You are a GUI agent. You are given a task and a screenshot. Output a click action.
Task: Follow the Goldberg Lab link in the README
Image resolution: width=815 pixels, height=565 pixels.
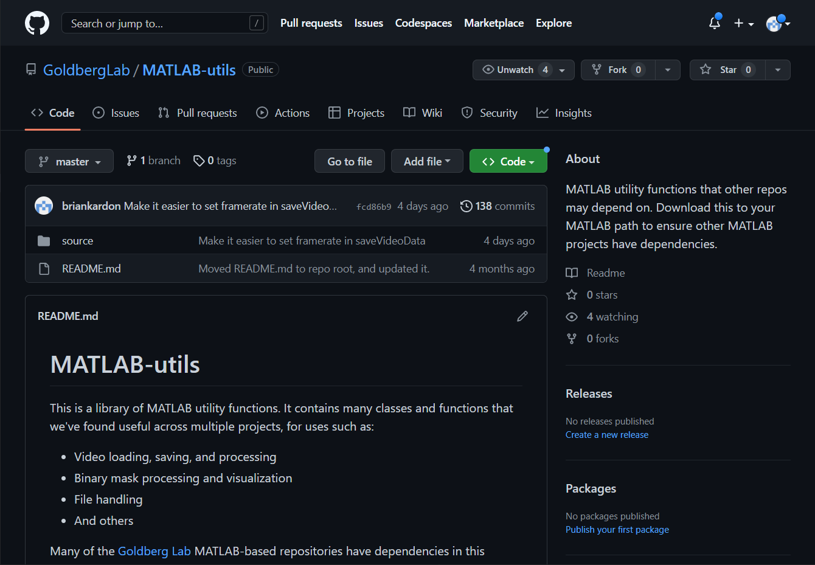[x=154, y=551]
